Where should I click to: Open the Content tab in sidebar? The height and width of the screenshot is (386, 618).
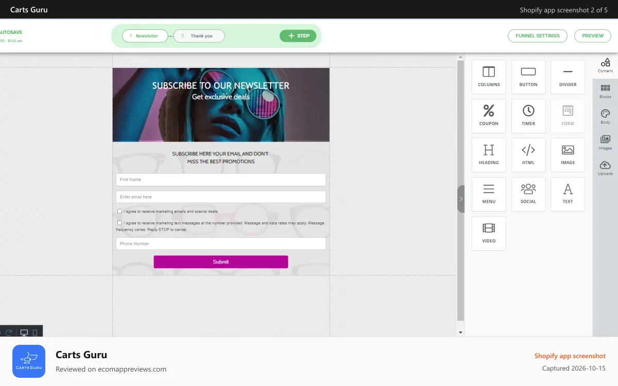click(x=605, y=65)
